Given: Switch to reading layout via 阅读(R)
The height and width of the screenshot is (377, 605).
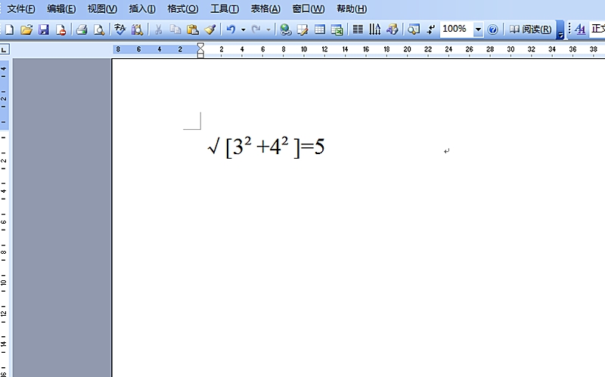Looking at the screenshot, I should (x=530, y=29).
